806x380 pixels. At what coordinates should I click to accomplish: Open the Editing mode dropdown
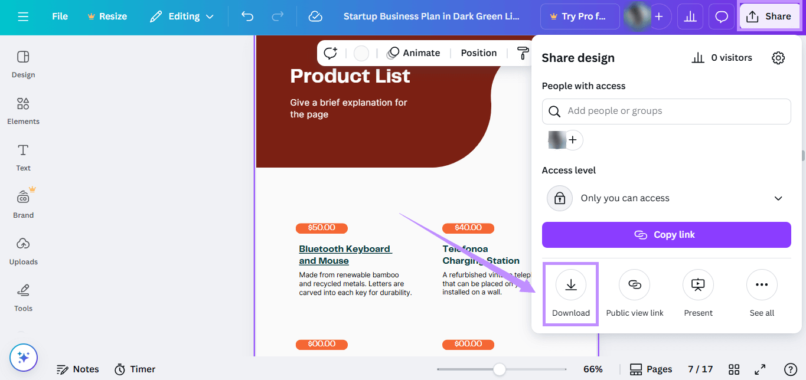click(181, 16)
